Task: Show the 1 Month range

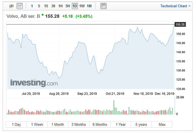Action: pos(58,125)
